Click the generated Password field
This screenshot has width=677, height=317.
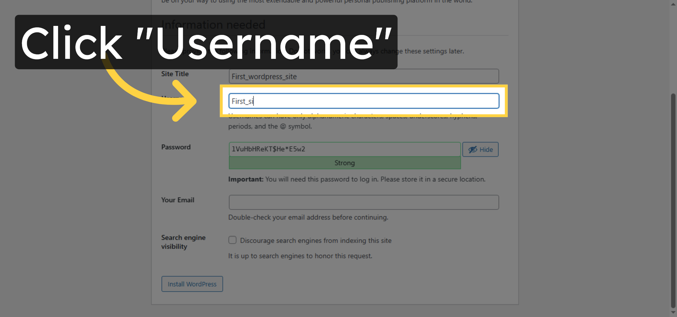(344, 149)
